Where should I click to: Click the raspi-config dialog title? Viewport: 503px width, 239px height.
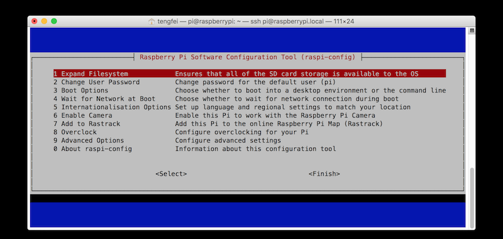[x=248, y=57]
